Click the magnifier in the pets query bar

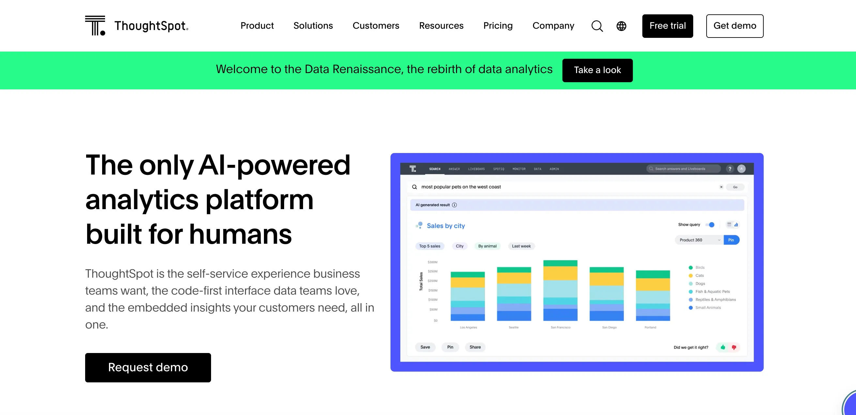coord(414,187)
